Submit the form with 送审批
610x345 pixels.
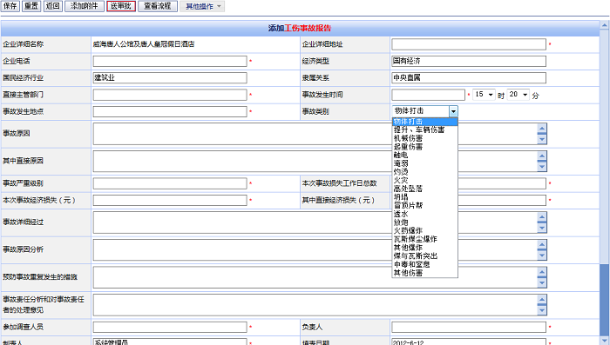point(121,6)
